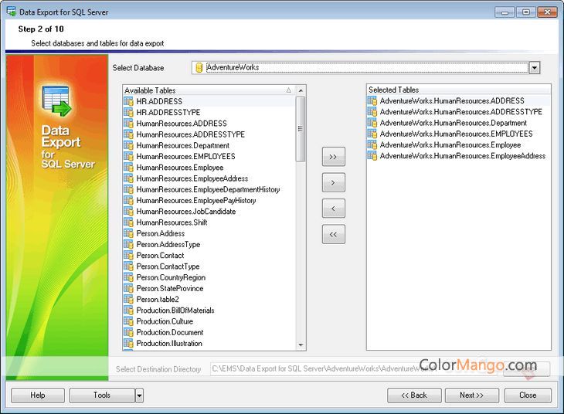Click the icon beside selected AdventureWorks.HumanResources.Department
564x414 pixels.
tap(372, 123)
